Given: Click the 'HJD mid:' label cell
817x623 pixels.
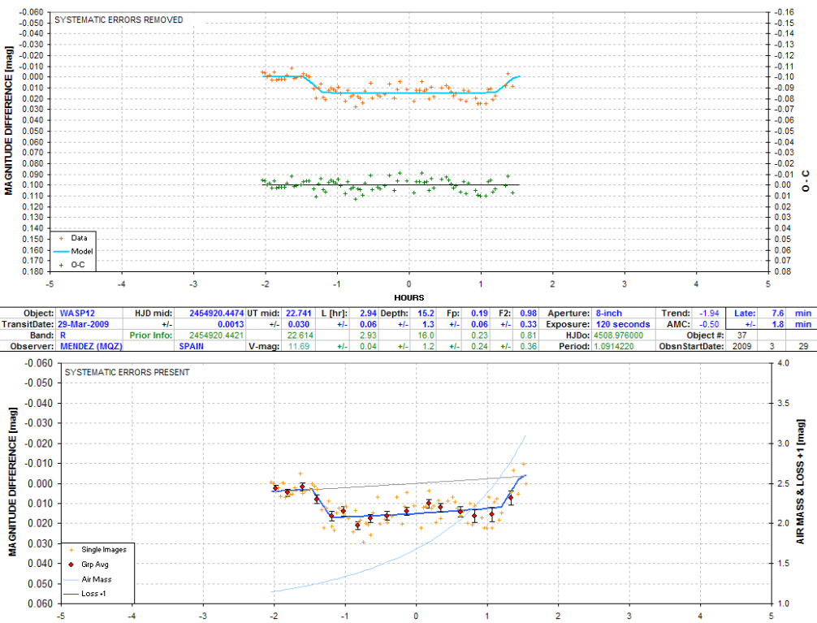Looking at the screenshot, I should (x=153, y=314).
